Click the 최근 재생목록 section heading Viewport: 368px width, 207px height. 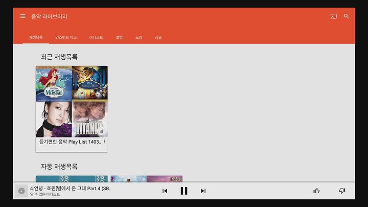coord(59,57)
